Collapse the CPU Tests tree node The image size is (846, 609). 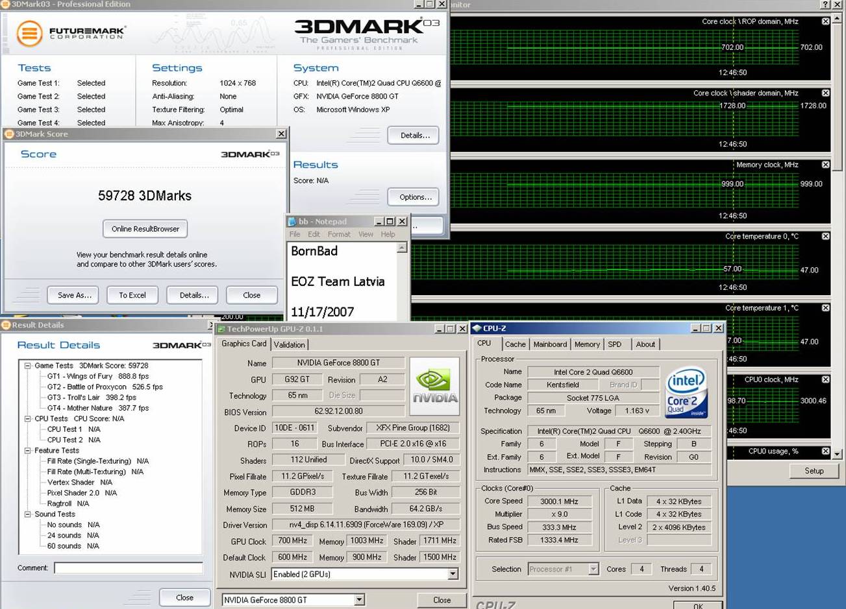[28, 419]
